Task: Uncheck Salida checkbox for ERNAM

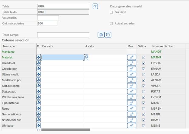Action: [x=143, y=69]
